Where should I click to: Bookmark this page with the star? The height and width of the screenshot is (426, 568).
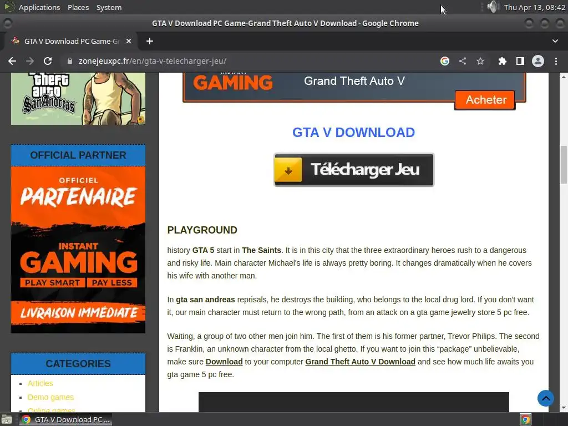tap(480, 61)
